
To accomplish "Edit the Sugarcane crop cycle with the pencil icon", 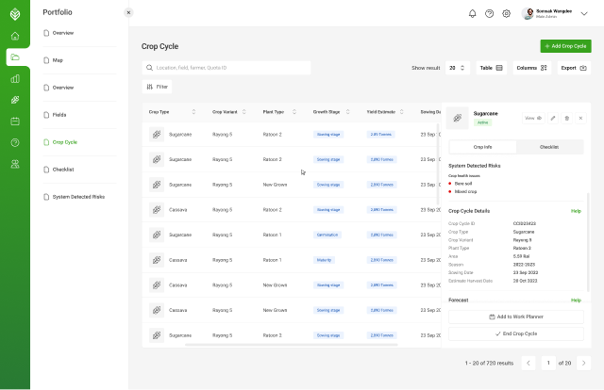I will [x=553, y=118].
